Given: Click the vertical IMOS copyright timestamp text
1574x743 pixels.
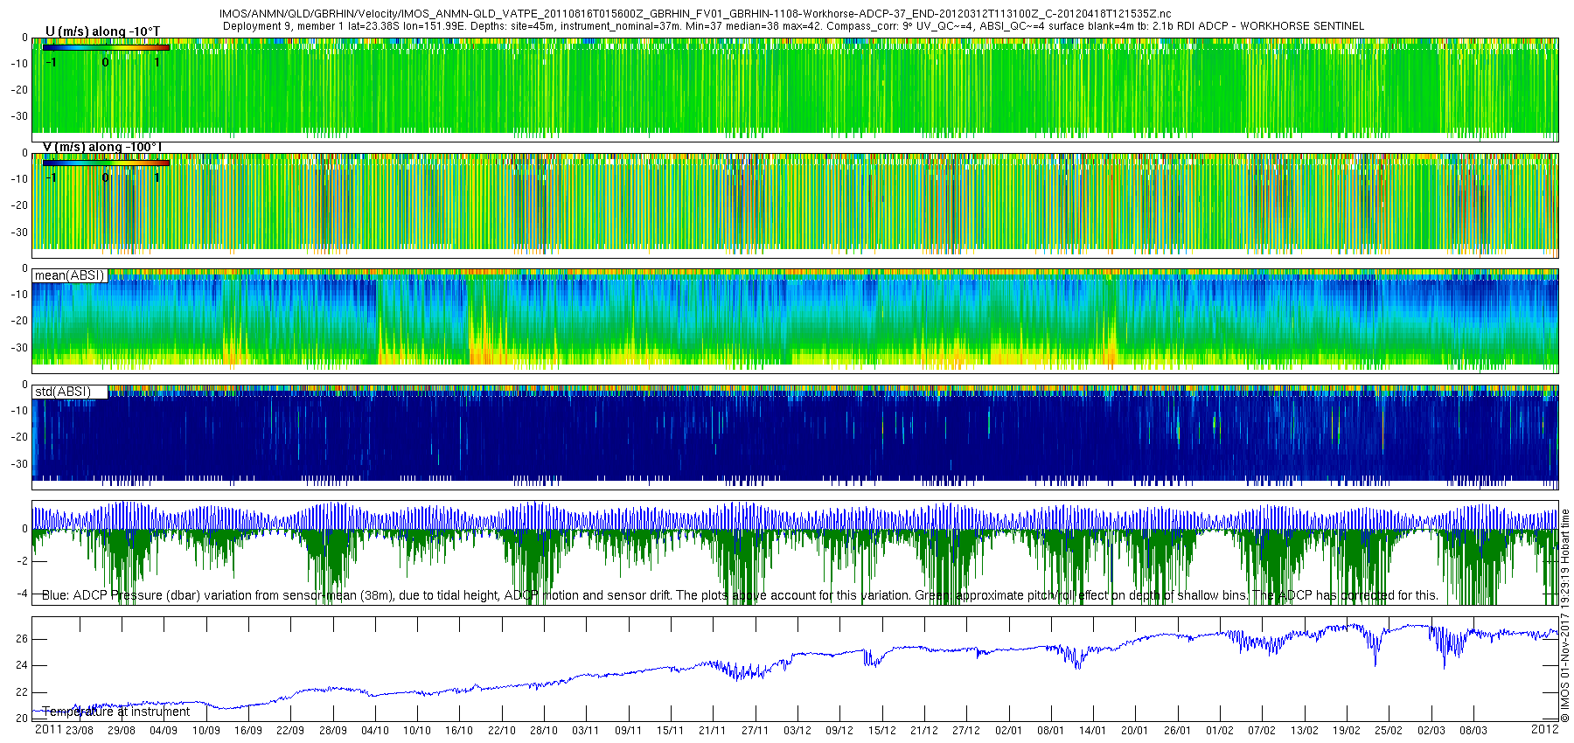Looking at the screenshot, I should pos(1565,615).
